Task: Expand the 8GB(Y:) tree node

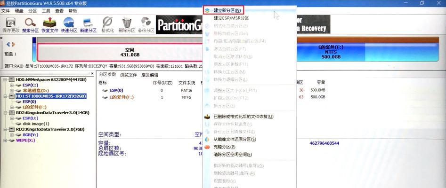Action: [12, 135]
